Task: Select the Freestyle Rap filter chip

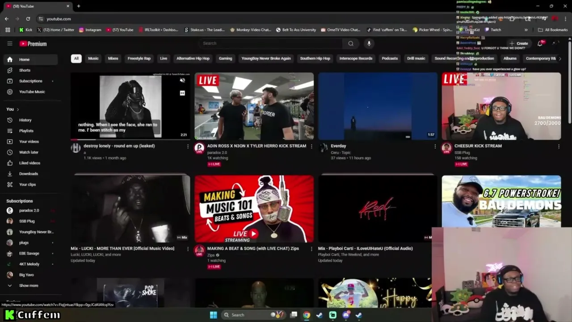Action: 139,59
